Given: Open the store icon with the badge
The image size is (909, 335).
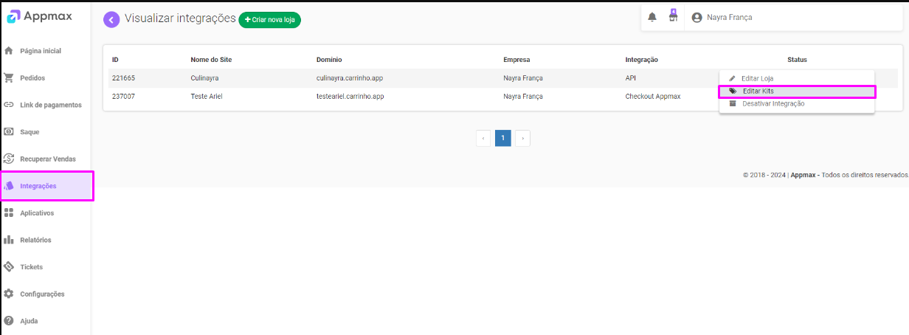Looking at the screenshot, I should click(x=673, y=16).
